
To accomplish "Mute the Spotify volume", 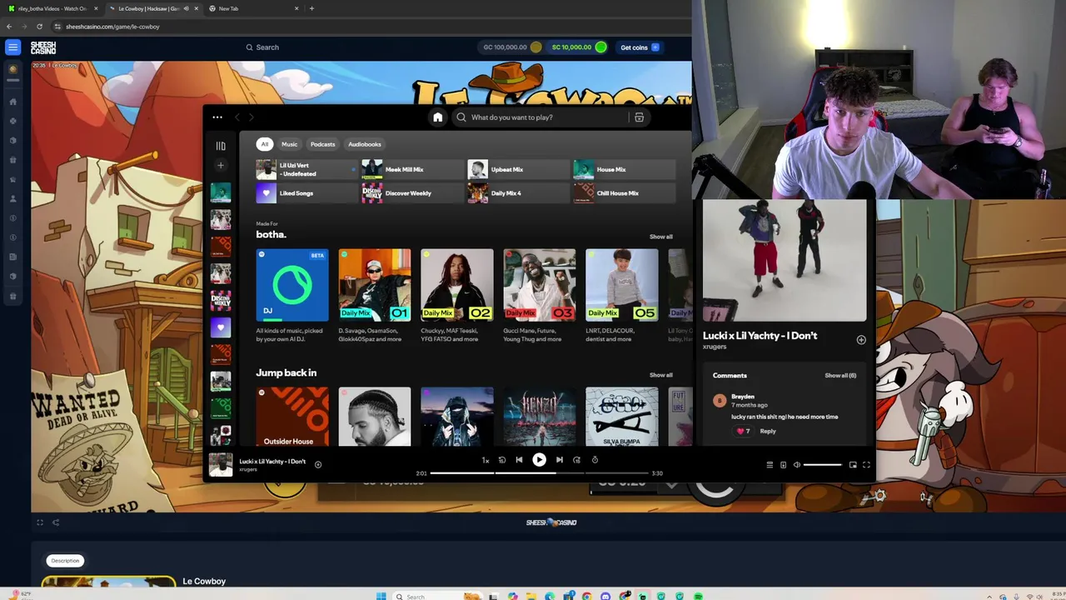I will pyautogui.click(x=796, y=465).
